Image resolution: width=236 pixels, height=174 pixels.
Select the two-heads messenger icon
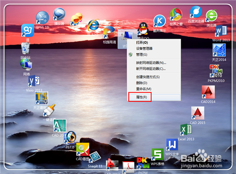pyautogui.click(x=76, y=19)
